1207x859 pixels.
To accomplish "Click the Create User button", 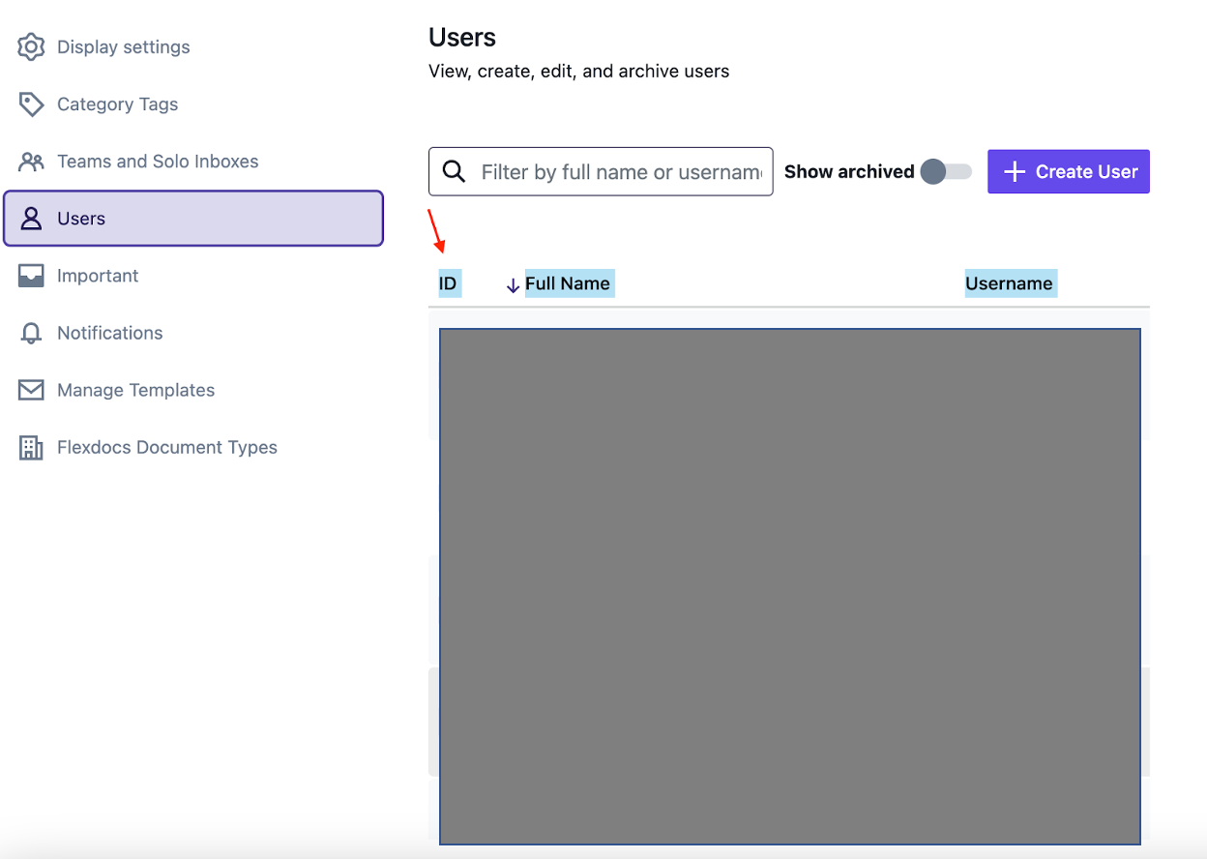I will (x=1068, y=171).
